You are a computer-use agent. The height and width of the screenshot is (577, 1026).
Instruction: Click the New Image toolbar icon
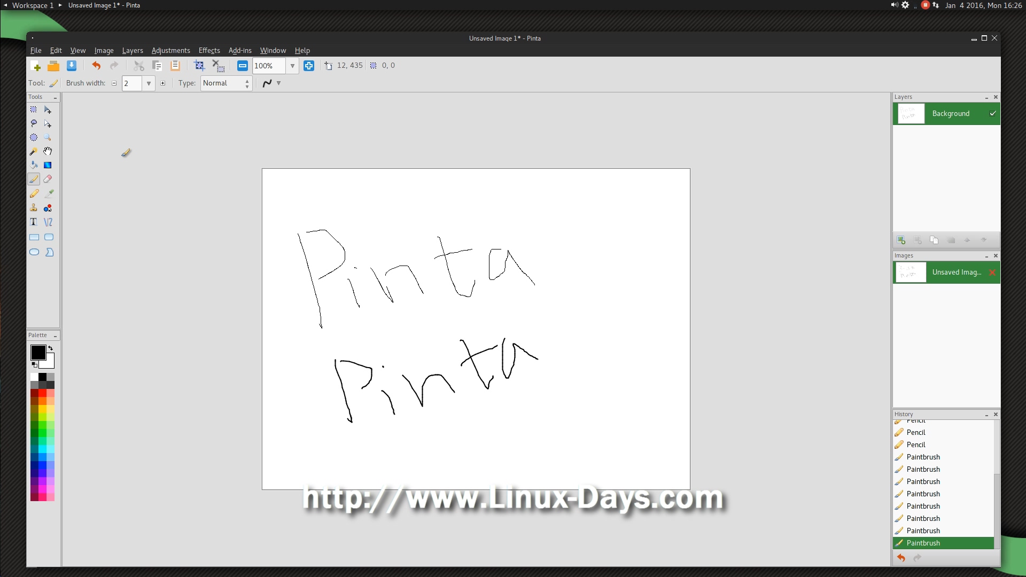click(36, 66)
